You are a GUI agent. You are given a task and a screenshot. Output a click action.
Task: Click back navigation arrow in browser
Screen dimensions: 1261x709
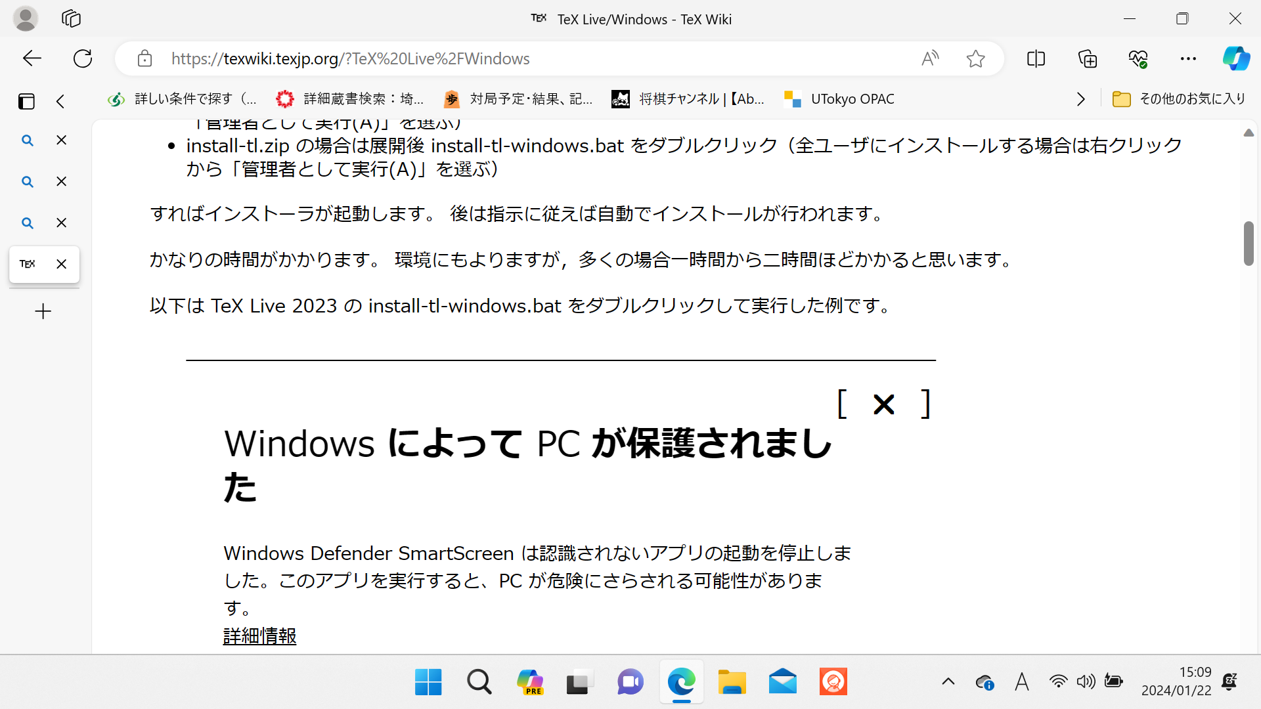point(32,58)
